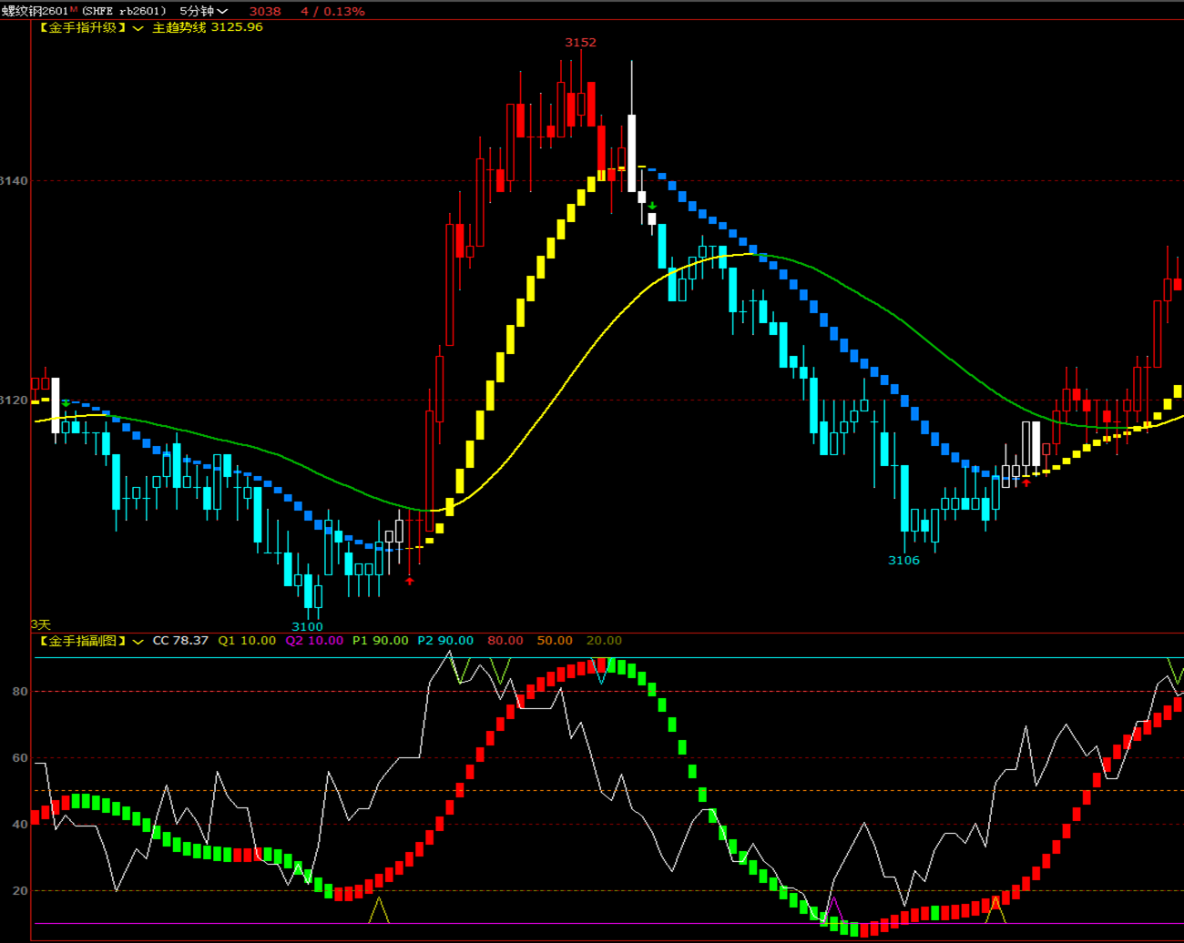This screenshot has width=1184, height=943.
Task: Click the red M marker beside 螺纹钢2601
Action: point(74,9)
